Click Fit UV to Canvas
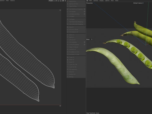Viewport: 152px width, 114px height. (x=76, y=29)
